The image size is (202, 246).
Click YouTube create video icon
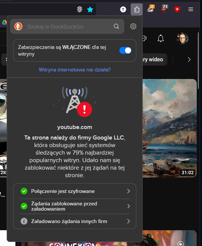pos(144,38)
